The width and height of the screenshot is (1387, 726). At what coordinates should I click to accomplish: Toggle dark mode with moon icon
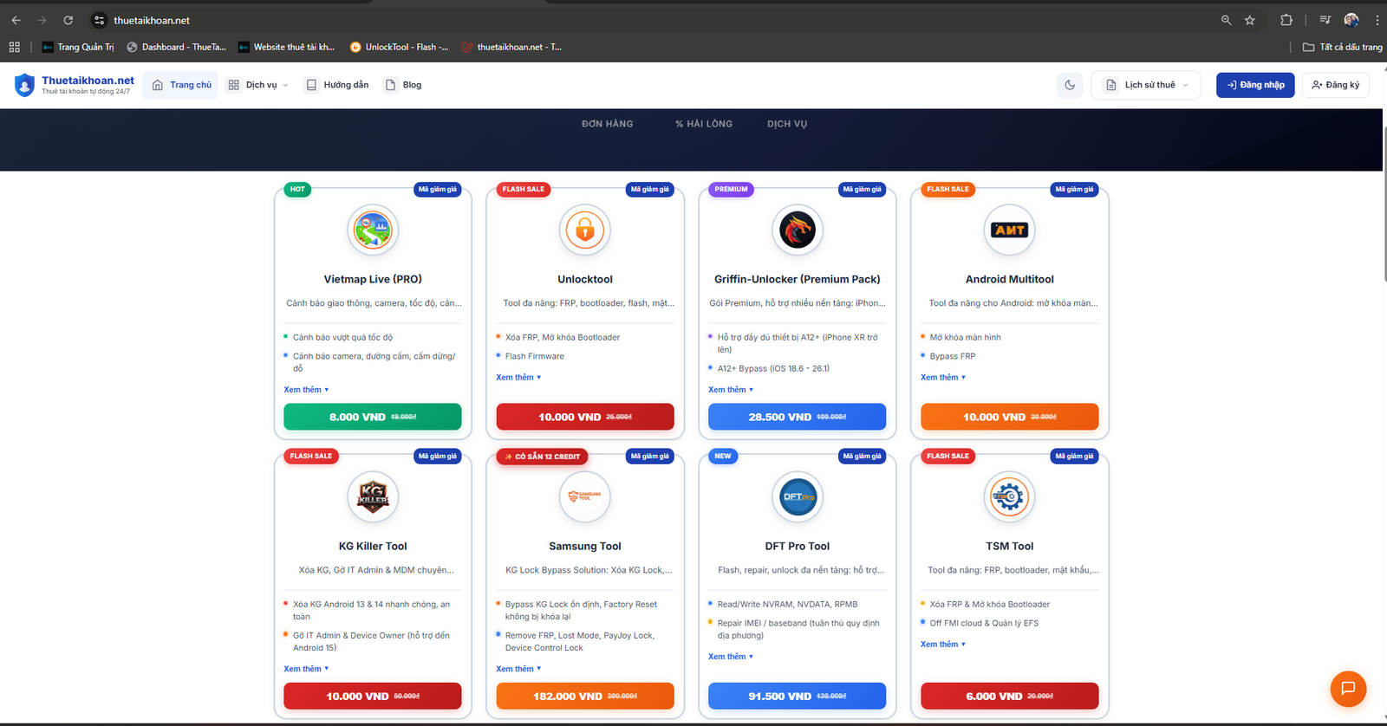click(x=1070, y=85)
